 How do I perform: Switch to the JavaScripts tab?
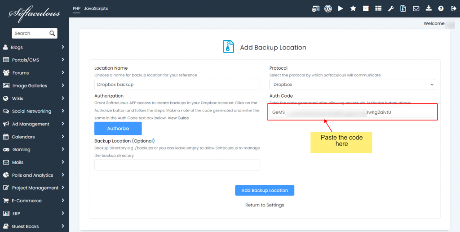96,9
